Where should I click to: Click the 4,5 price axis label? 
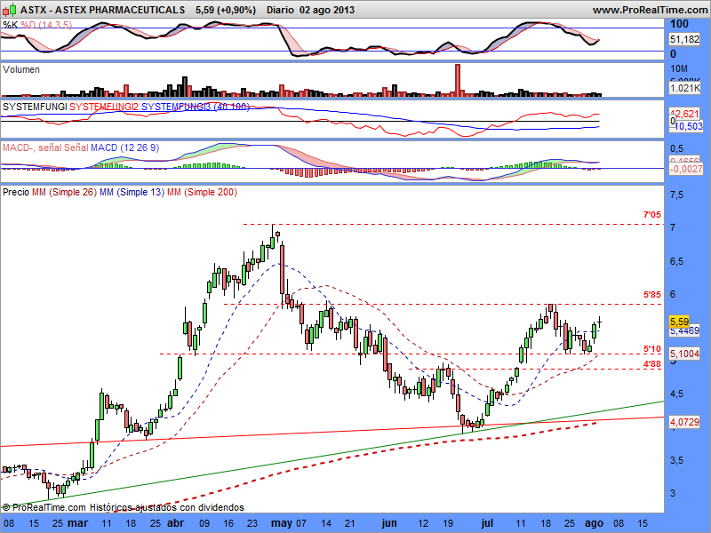(x=676, y=394)
